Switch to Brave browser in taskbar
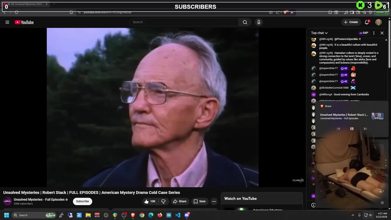Image resolution: width=391 pixels, height=220 pixels. (x=133, y=215)
